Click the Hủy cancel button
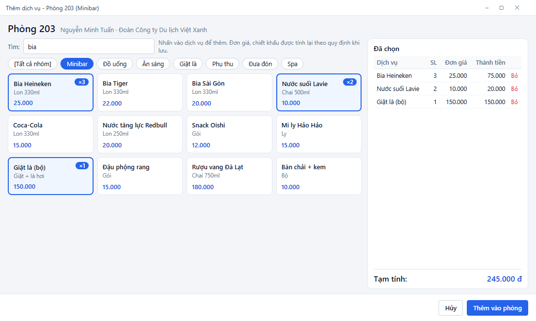The width and height of the screenshot is (536, 321). [451, 308]
